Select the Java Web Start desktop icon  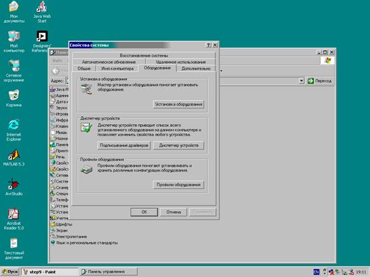point(41,12)
